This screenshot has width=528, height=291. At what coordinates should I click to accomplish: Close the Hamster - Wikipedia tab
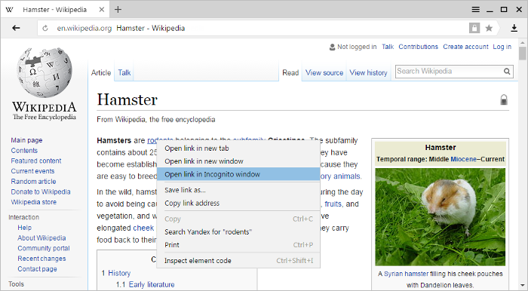click(102, 9)
